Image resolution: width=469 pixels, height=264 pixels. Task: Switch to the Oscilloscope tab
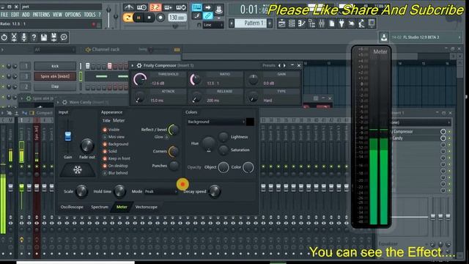click(x=72, y=207)
